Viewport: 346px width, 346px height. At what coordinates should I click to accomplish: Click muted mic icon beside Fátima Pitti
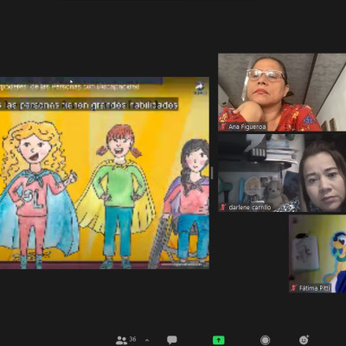(294, 288)
